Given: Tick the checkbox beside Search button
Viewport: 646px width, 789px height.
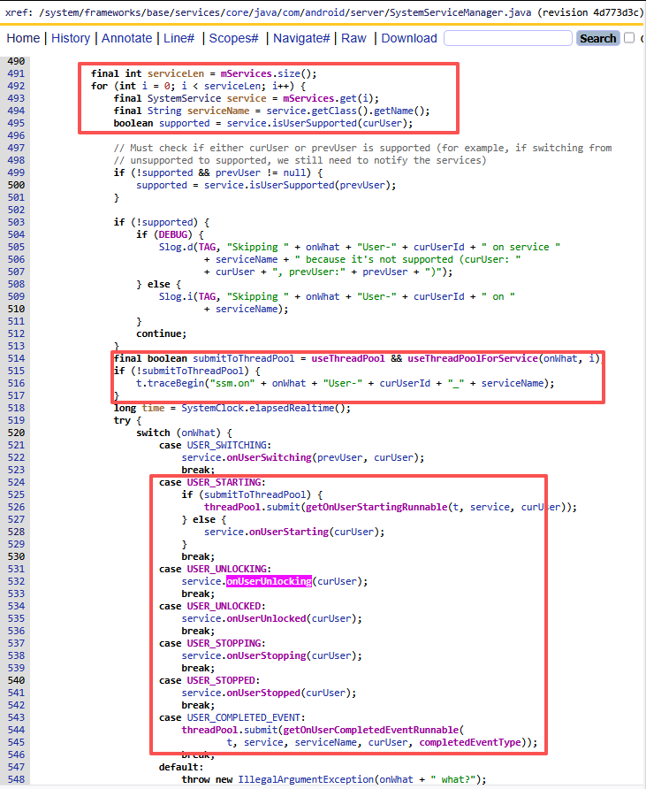Looking at the screenshot, I should pyautogui.click(x=629, y=38).
